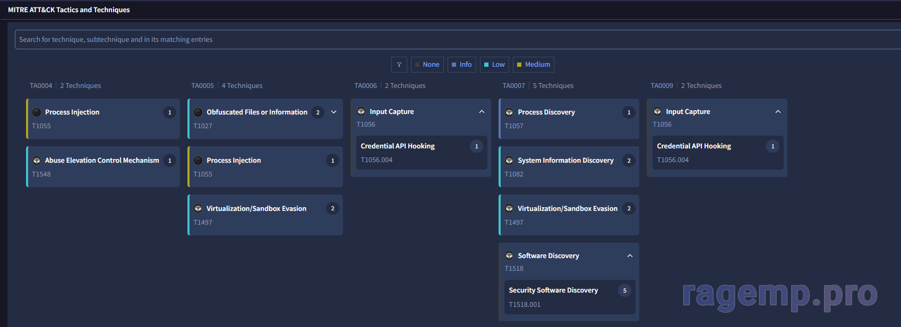Click icon beside Abuse Elevation Control Mechanism
This screenshot has height=327, width=901.
click(37, 161)
